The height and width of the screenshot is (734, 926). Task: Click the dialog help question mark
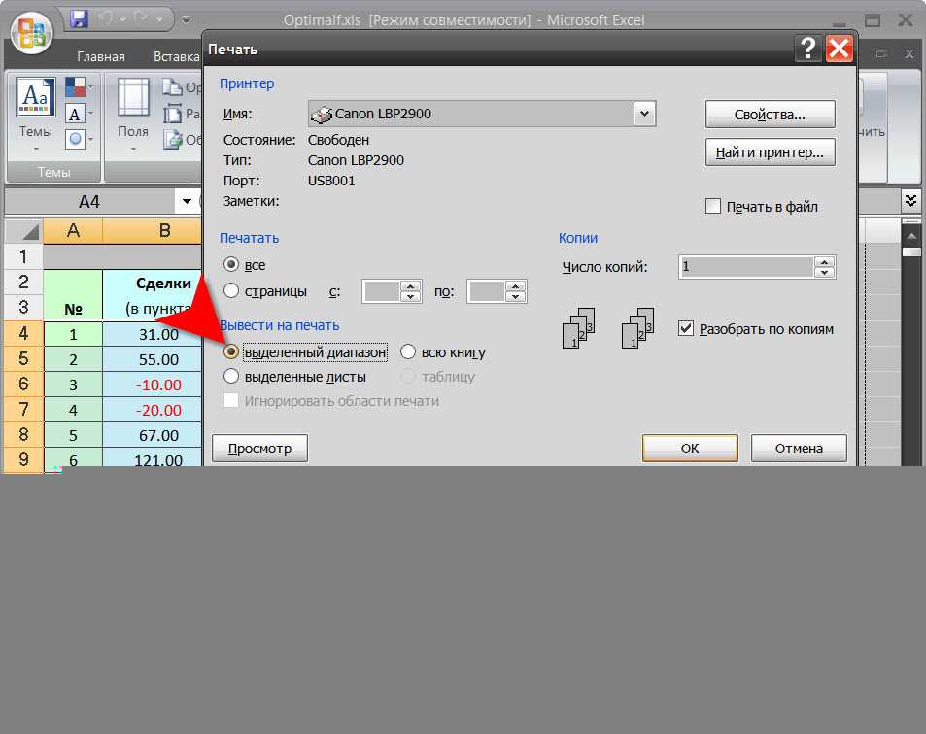[x=806, y=48]
